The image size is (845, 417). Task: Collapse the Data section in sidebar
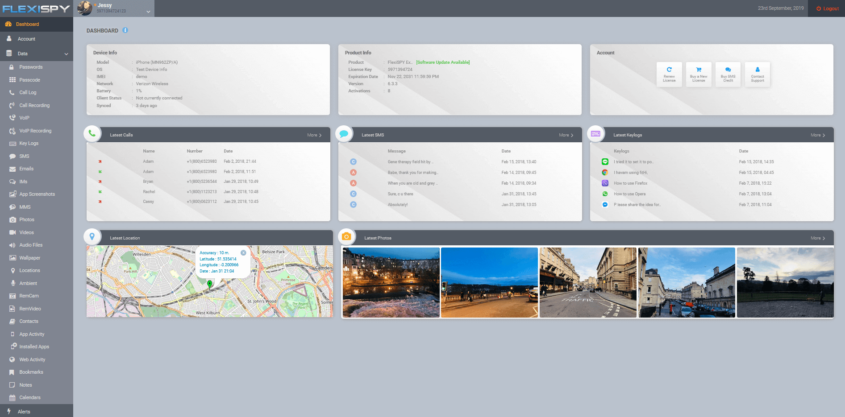coord(66,54)
